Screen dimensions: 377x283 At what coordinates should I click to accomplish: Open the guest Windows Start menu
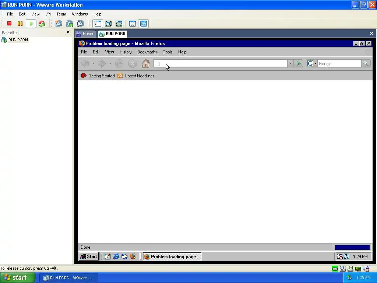coord(88,256)
